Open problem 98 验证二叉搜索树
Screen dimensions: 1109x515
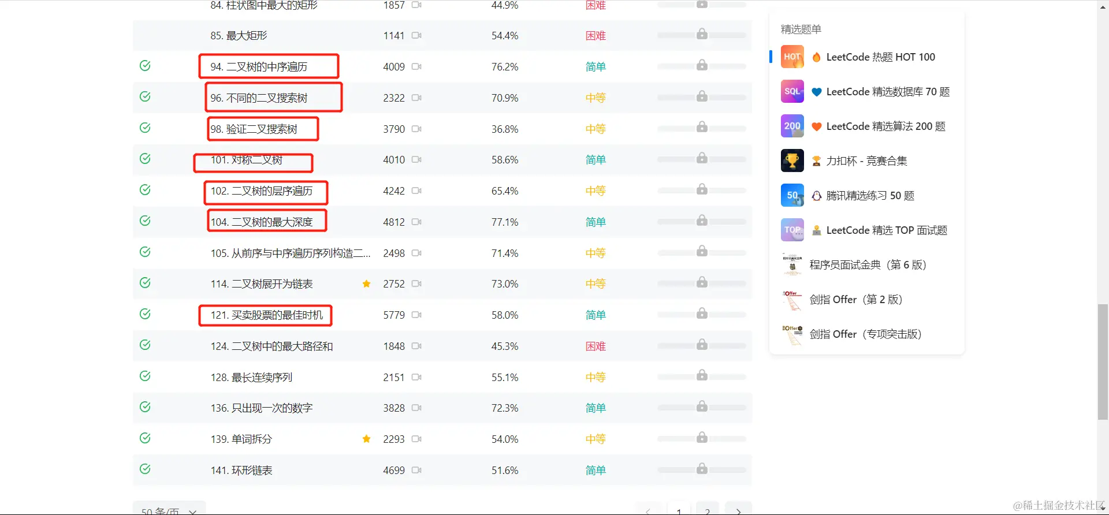coord(254,129)
